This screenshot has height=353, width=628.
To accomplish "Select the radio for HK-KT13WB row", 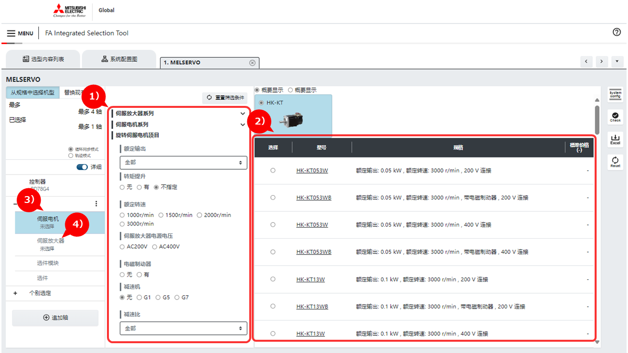I will coord(273,306).
